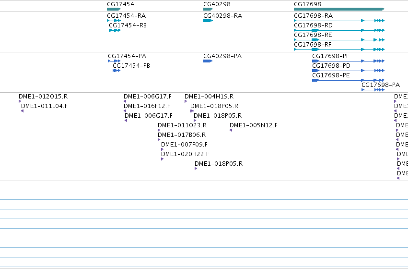Screen dimensions: 408x269
Task: Click BAC end DME1-004H19.R
Action: (186, 101)
